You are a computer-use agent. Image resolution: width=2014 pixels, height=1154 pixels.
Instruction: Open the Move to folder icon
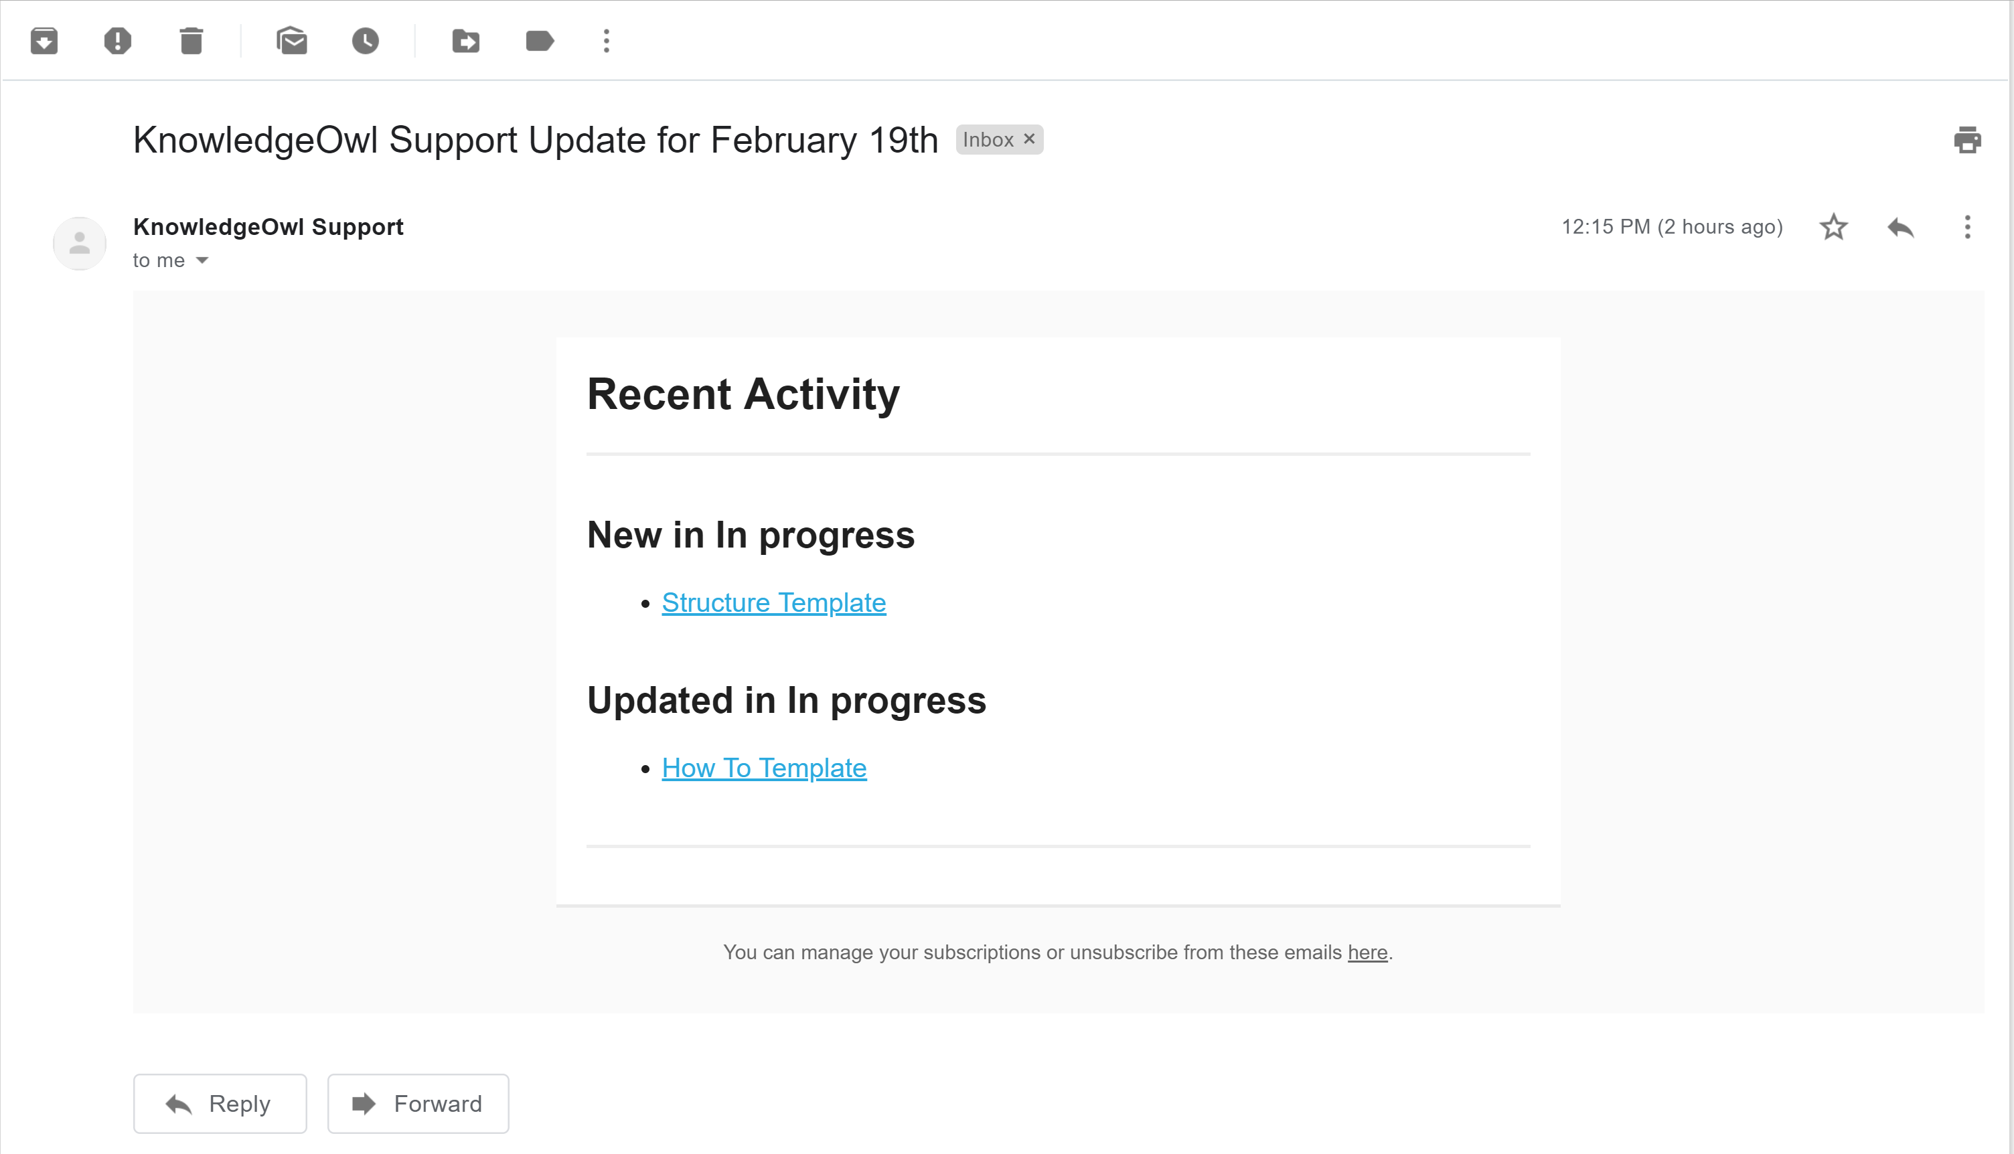466,40
